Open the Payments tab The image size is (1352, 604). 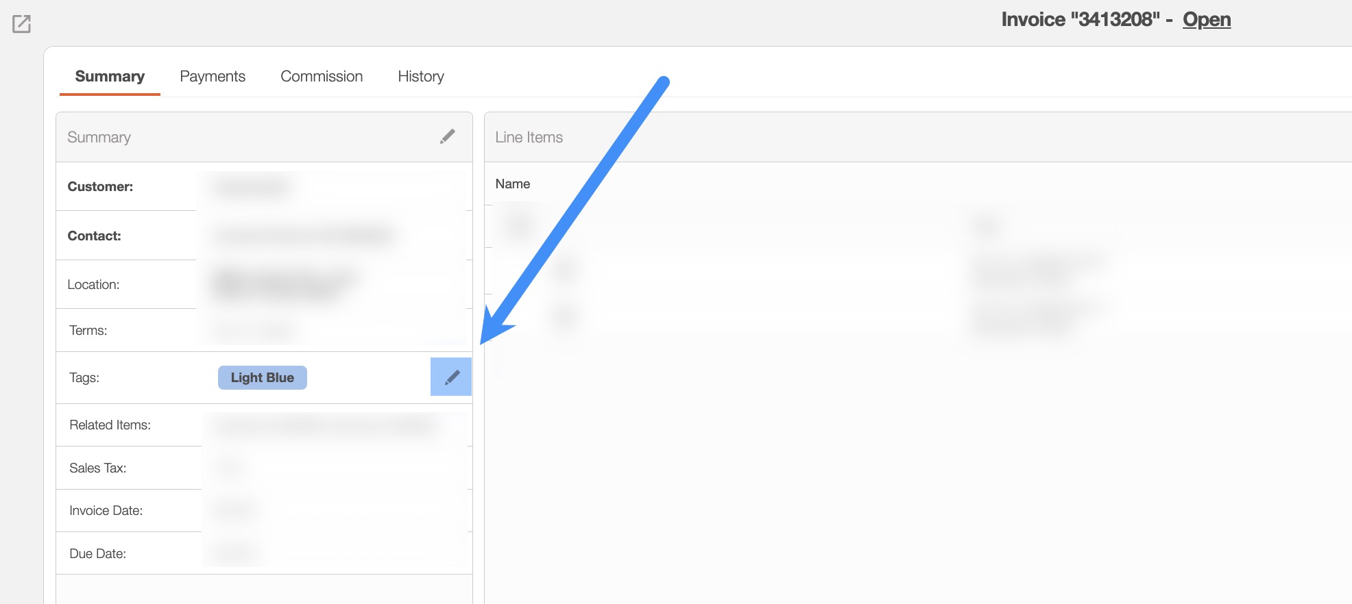213,76
